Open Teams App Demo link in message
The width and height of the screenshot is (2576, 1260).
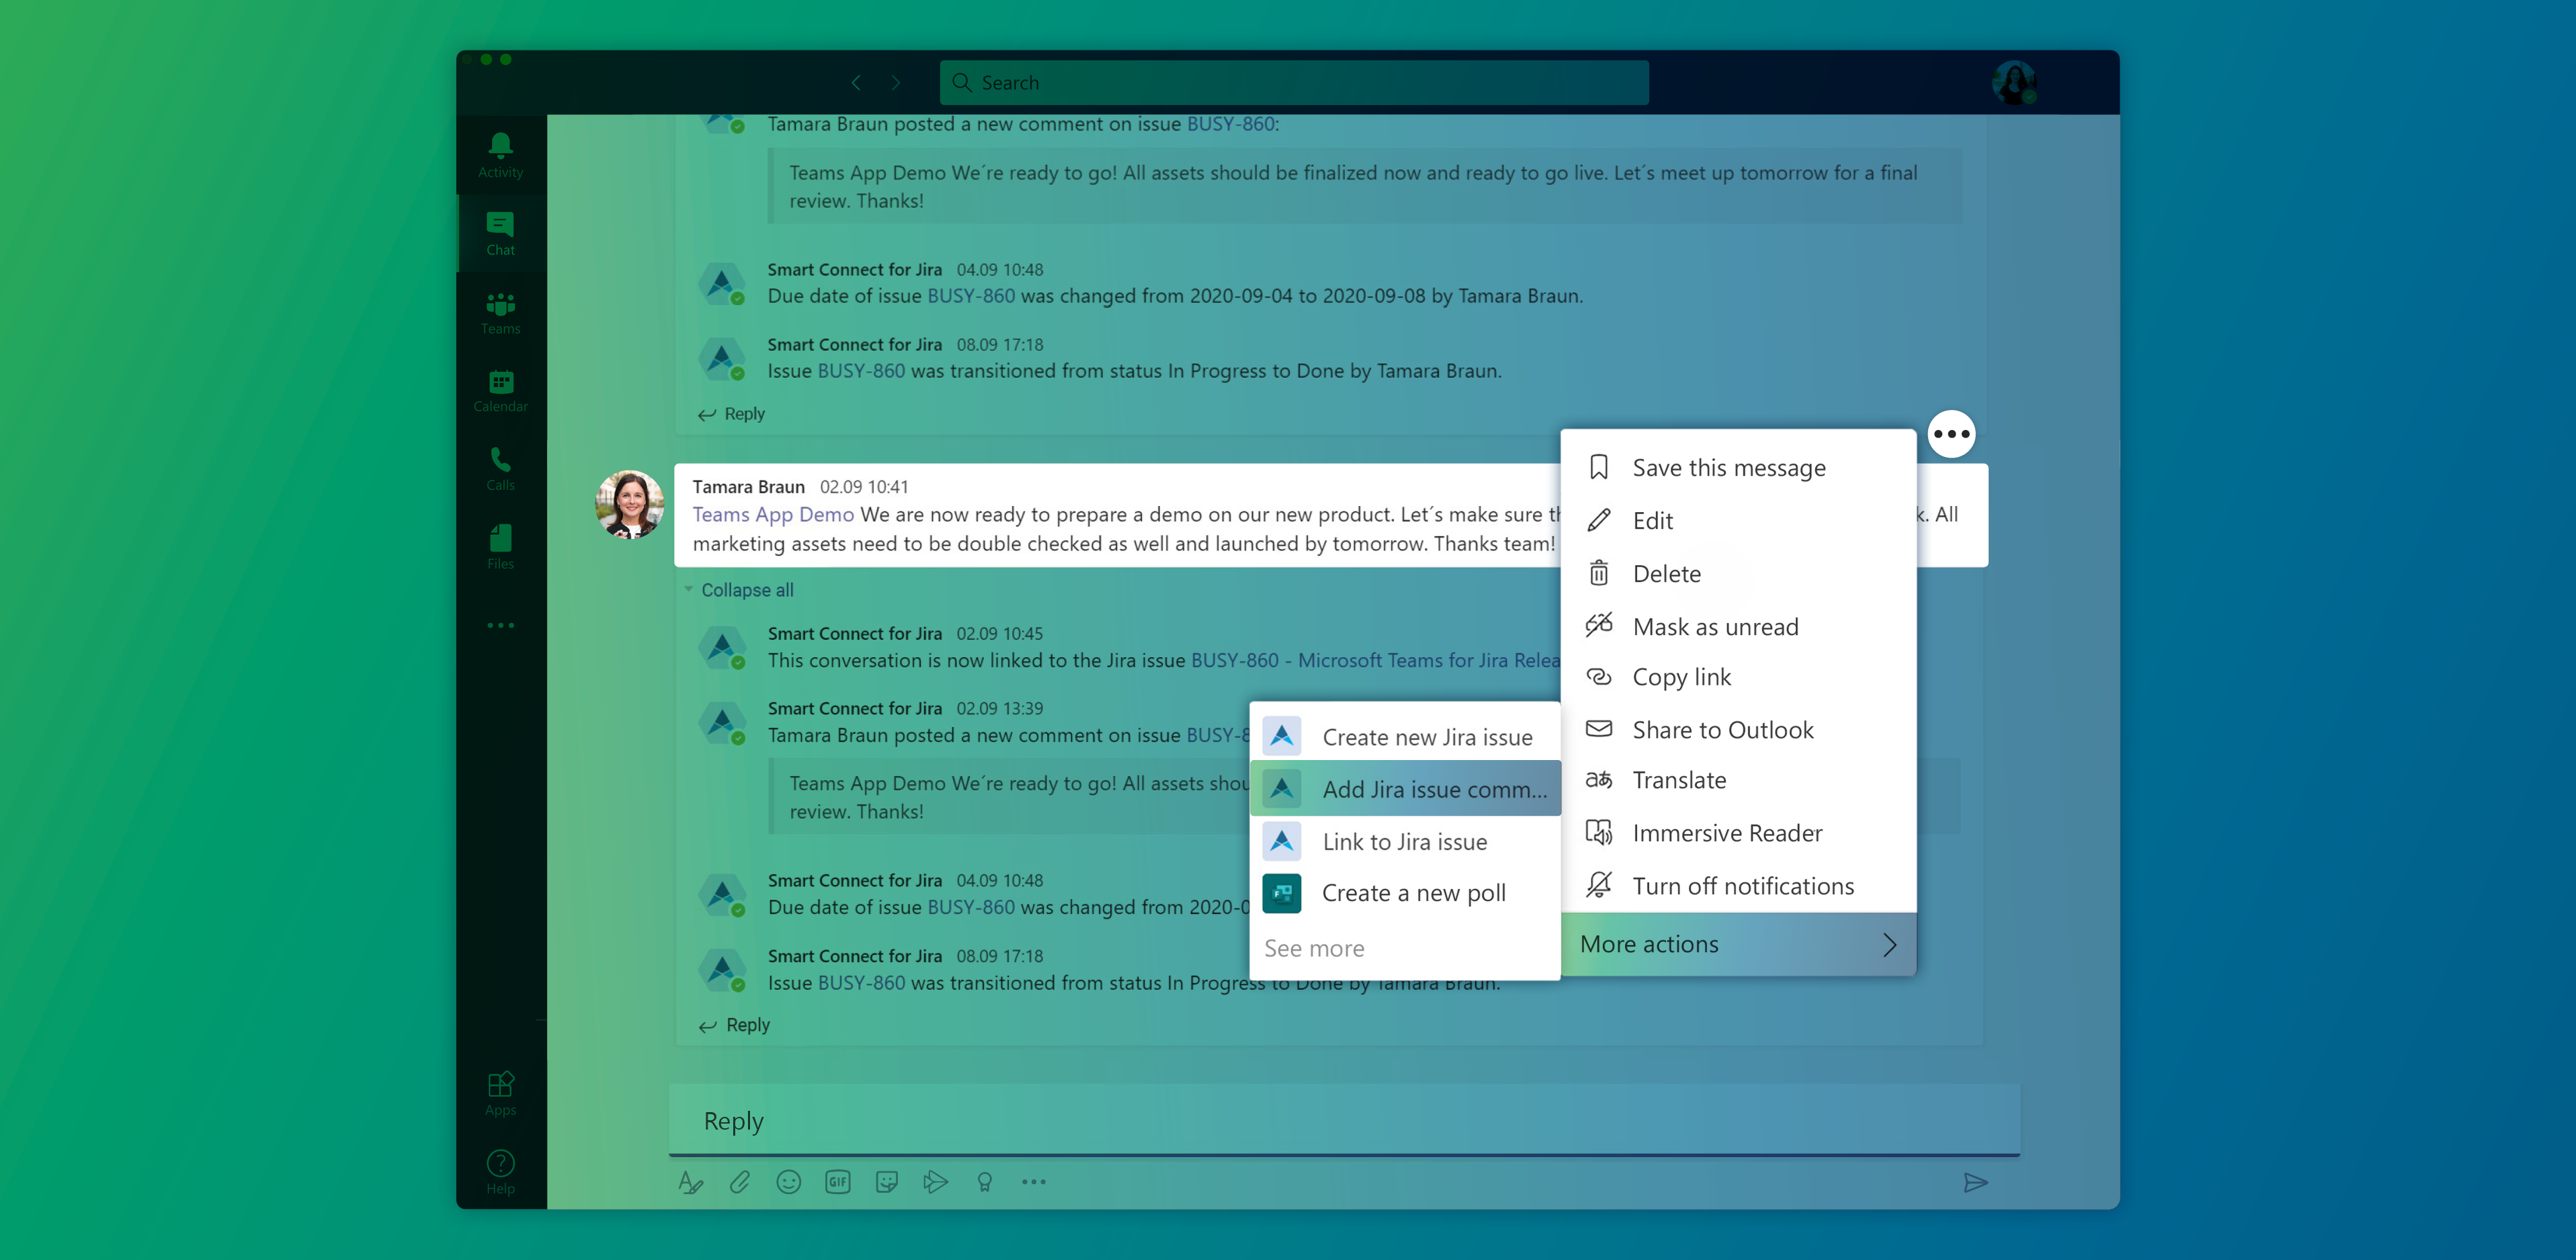(x=773, y=514)
